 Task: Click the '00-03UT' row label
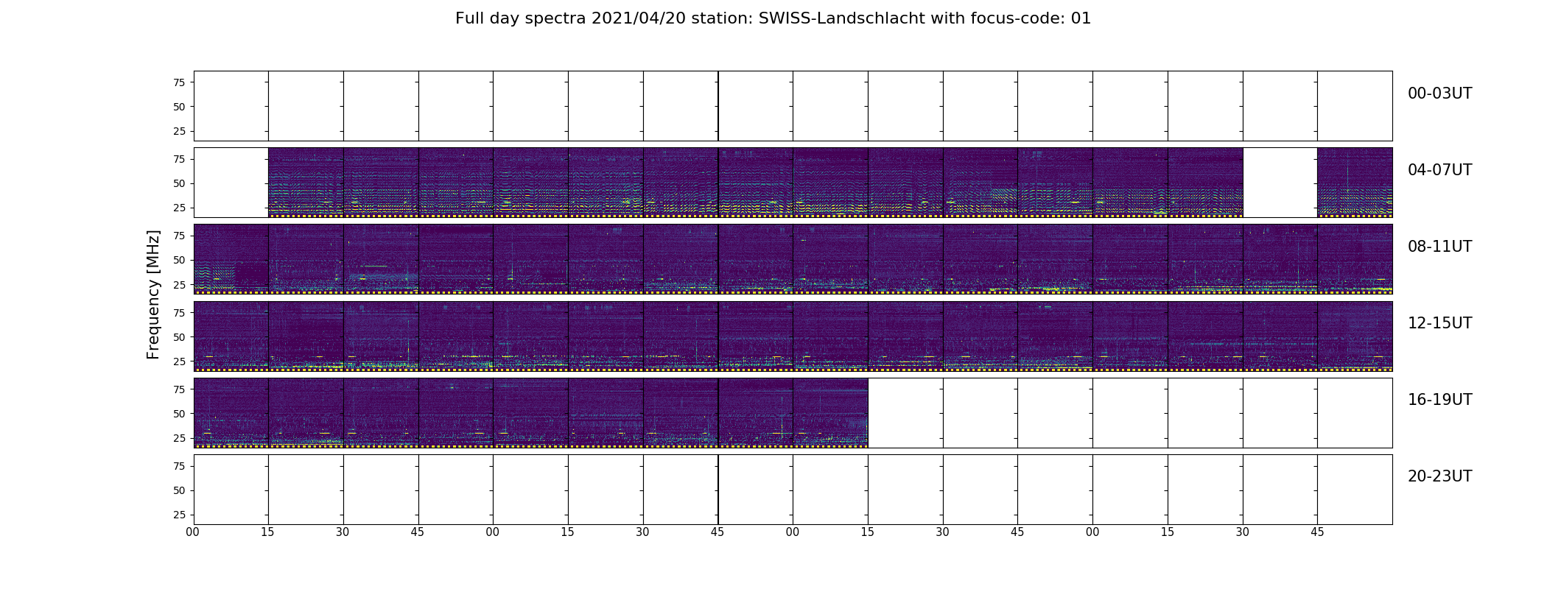pos(1439,94)
